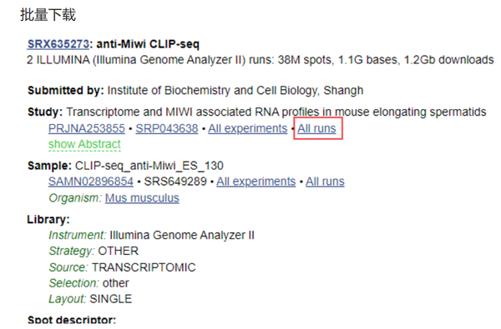Viewport: 501px width, 329px height.
Task: Click the Library section heading
Action: pos(48,219)
